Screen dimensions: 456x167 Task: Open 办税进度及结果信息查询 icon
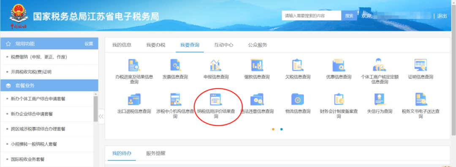134,65
